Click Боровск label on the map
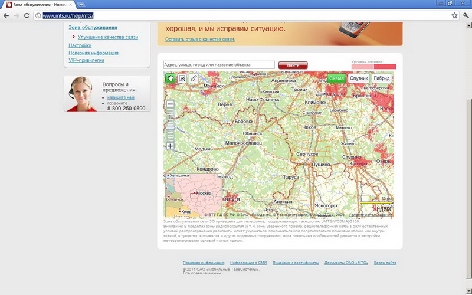Viewport: 472px width, 295px height. tap(244, 122)
